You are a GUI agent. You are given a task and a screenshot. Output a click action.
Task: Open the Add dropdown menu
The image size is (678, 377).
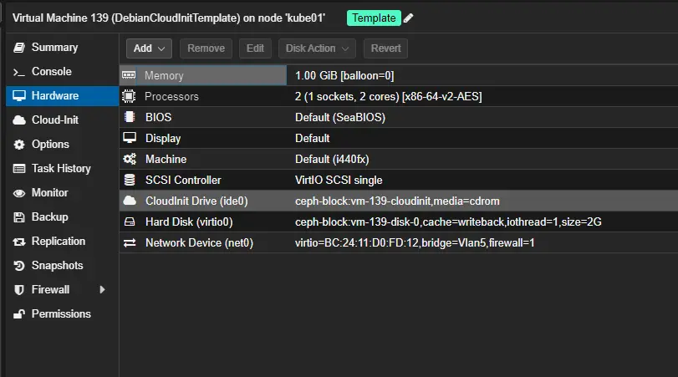pos(150,48)
